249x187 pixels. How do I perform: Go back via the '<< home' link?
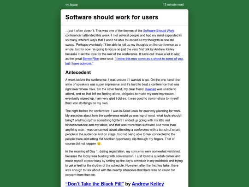pyautogui.click(x=71, y=5)
